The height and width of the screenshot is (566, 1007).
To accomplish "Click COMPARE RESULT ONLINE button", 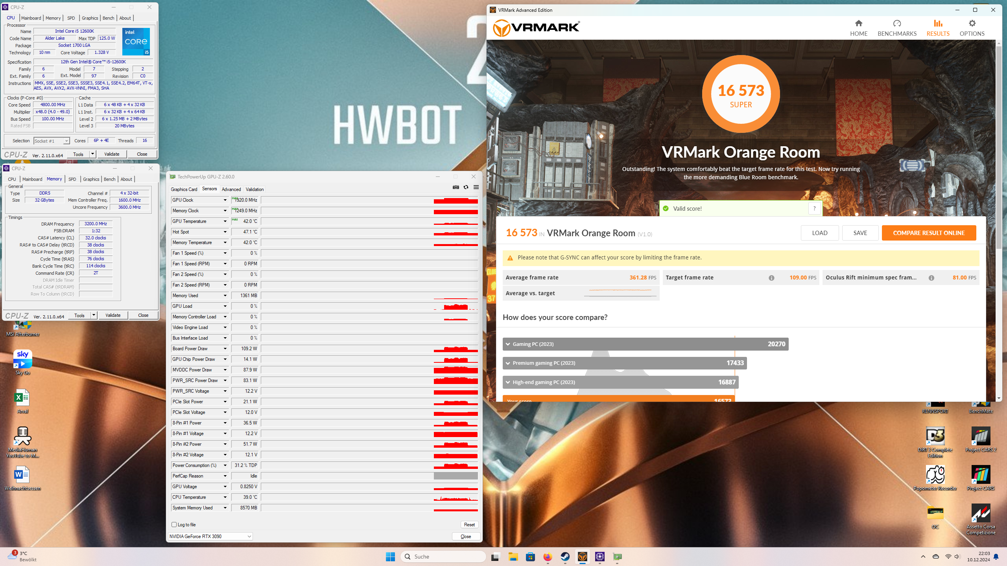I will click(929, 233).
